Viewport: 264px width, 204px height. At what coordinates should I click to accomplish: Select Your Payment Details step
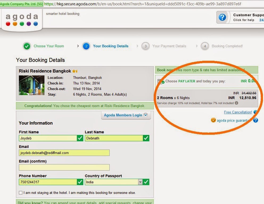click(169, 46)
